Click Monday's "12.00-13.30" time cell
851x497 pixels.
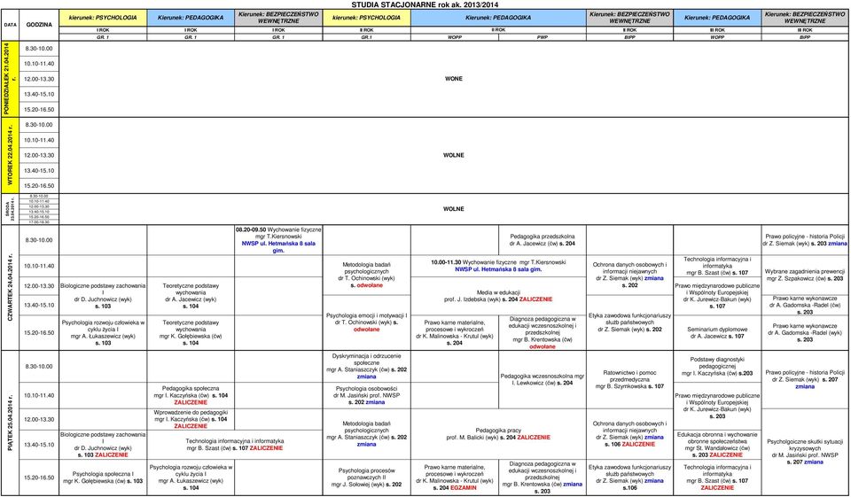pyautogui.click(x=39, y=79)
